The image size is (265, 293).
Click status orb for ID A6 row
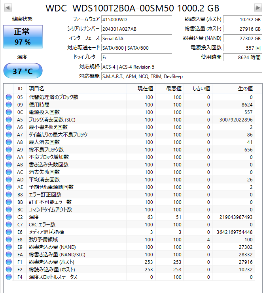(x=9, y=127)
